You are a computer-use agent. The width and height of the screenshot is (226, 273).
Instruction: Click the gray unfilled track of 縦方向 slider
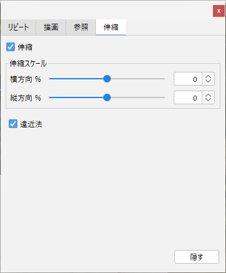138,97
